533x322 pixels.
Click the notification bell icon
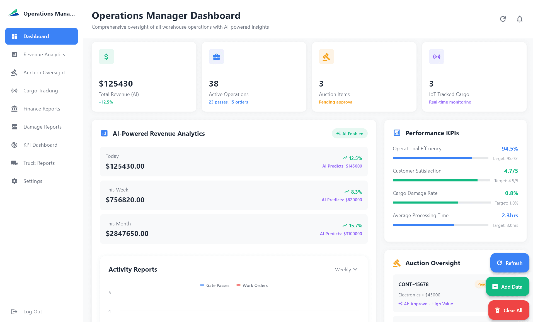tap(520, 19)
